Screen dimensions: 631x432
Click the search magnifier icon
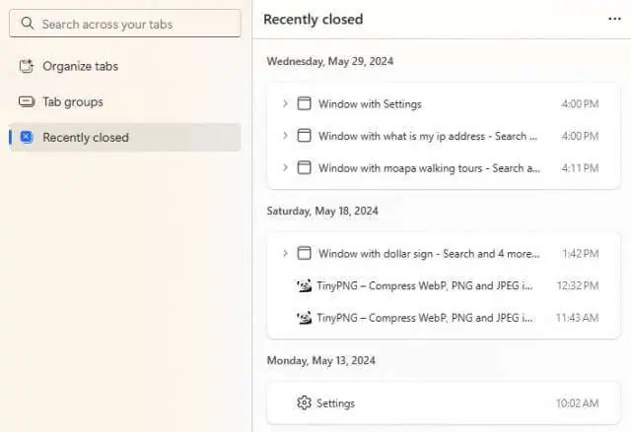27,24
